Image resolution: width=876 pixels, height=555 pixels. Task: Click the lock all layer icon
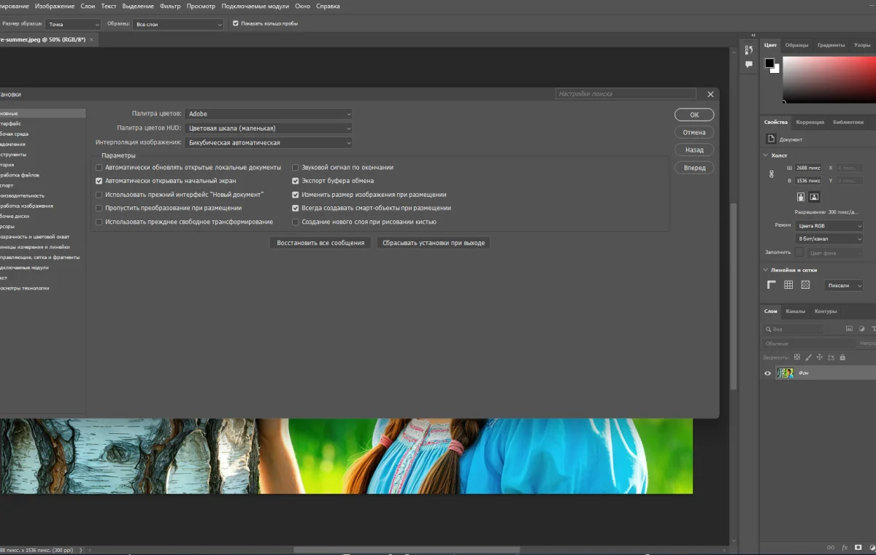842,357
